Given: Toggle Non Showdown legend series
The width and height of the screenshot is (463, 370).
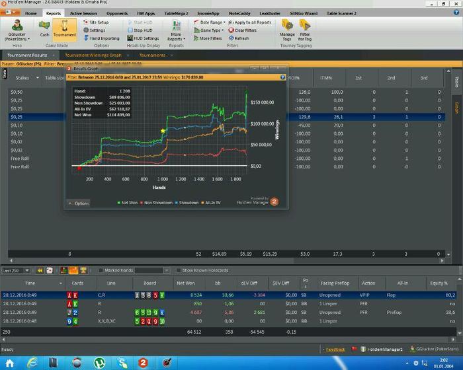Looking at the screenshot, I should click(x=156, y=203).
